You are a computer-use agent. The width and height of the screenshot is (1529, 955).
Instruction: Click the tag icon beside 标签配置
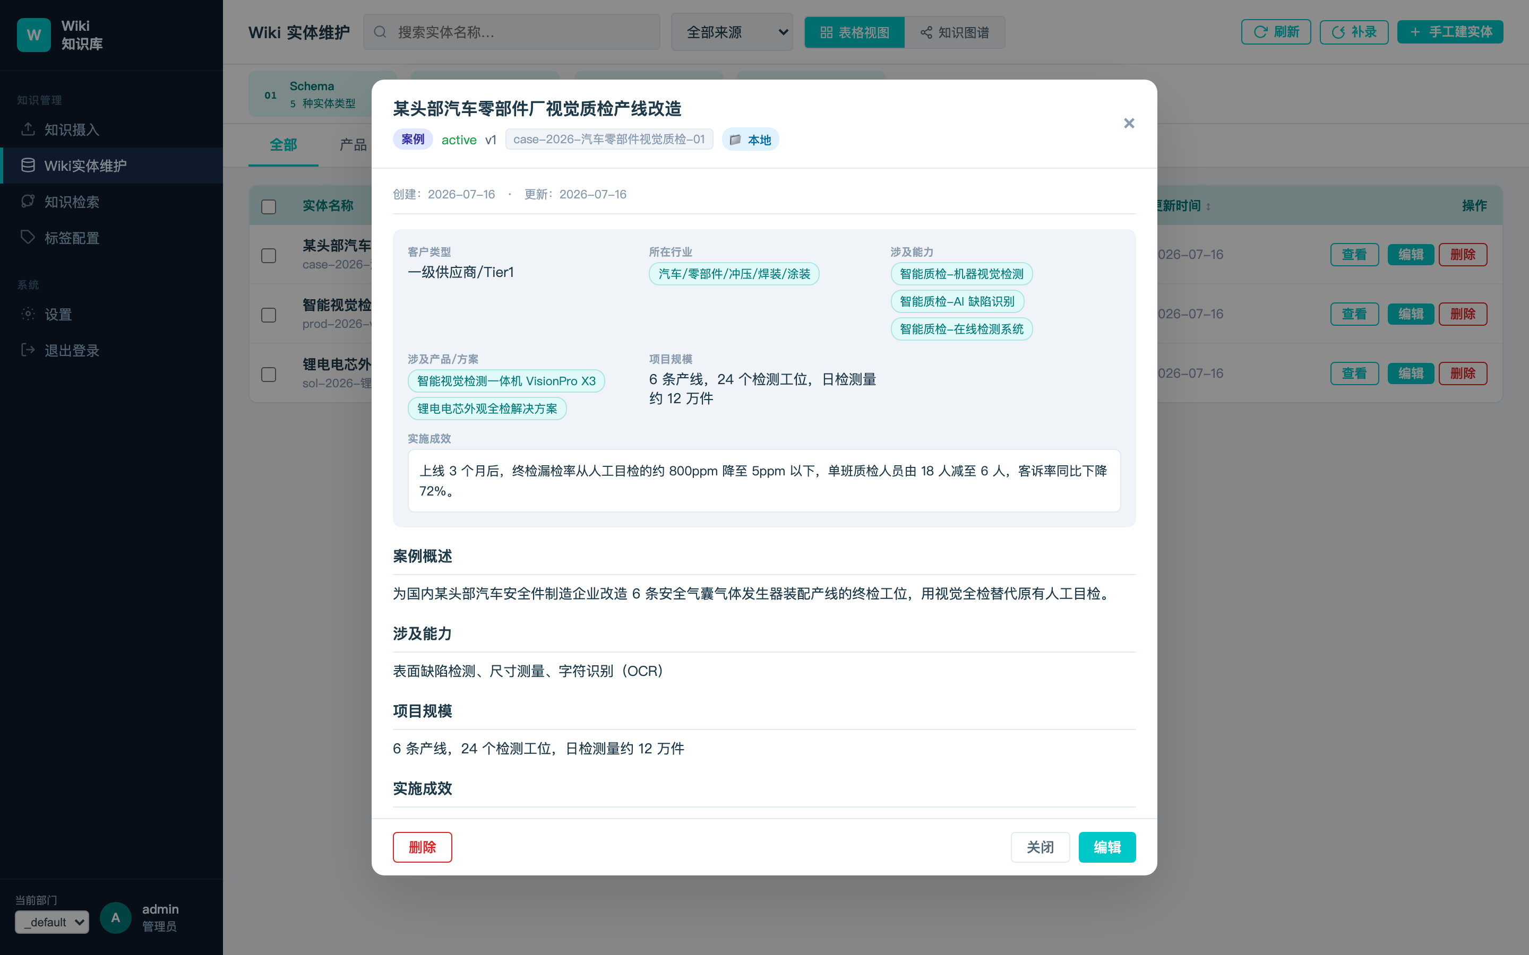tap(28, 237)
